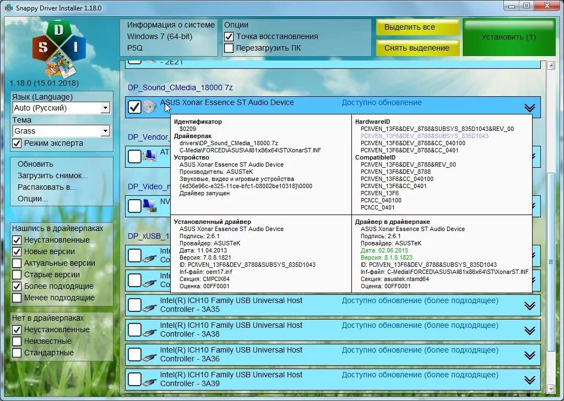This screenshot has width=564, height=401.
Task: Click the DP_Sound_CMedia_18000.7z driverpack header
Action: [180, 87]
